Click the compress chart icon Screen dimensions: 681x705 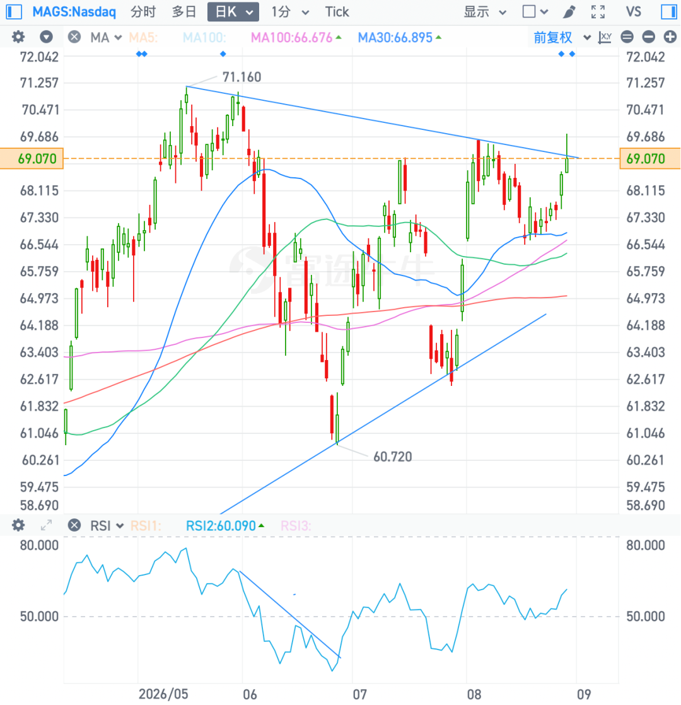(627, 37)
